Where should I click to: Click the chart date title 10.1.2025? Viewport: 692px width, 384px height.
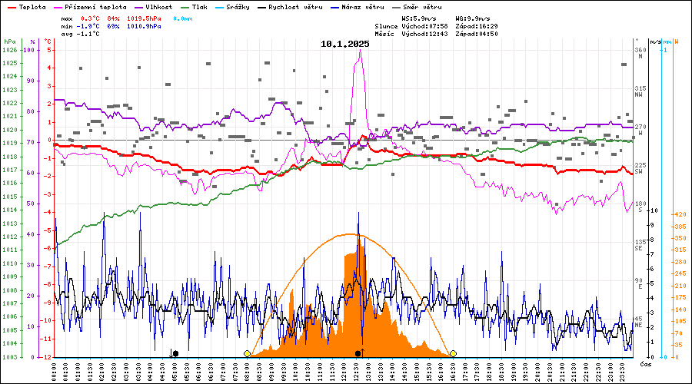345,44
